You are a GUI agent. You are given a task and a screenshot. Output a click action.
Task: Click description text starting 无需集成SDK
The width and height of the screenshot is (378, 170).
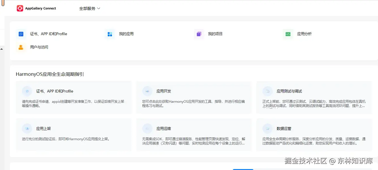click(194, 141)
